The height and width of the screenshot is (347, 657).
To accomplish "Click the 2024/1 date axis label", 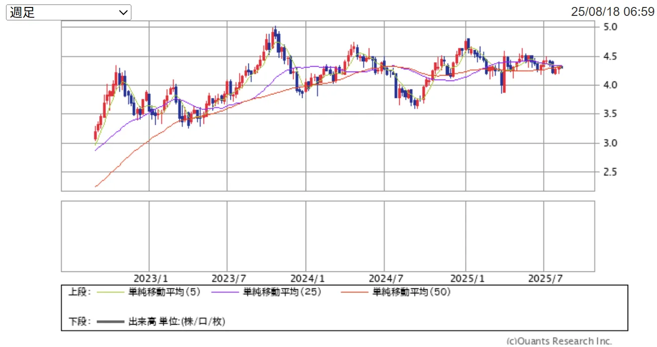I will [307, 278].
